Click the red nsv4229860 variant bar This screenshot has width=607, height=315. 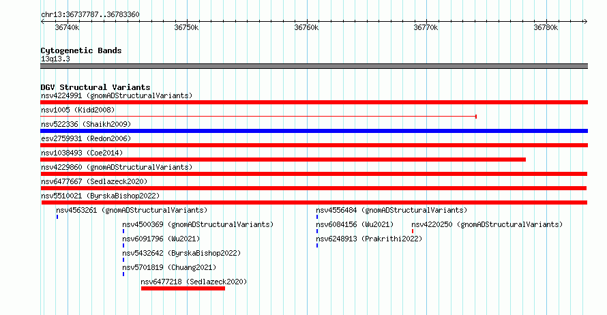314,174
